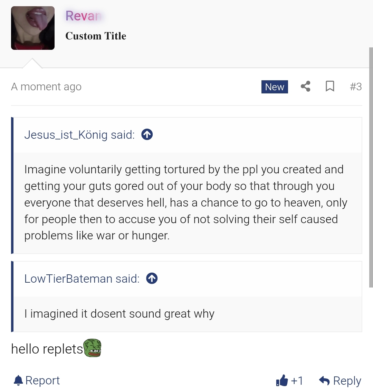Click the 'hello replets' message text

(47, 349)
